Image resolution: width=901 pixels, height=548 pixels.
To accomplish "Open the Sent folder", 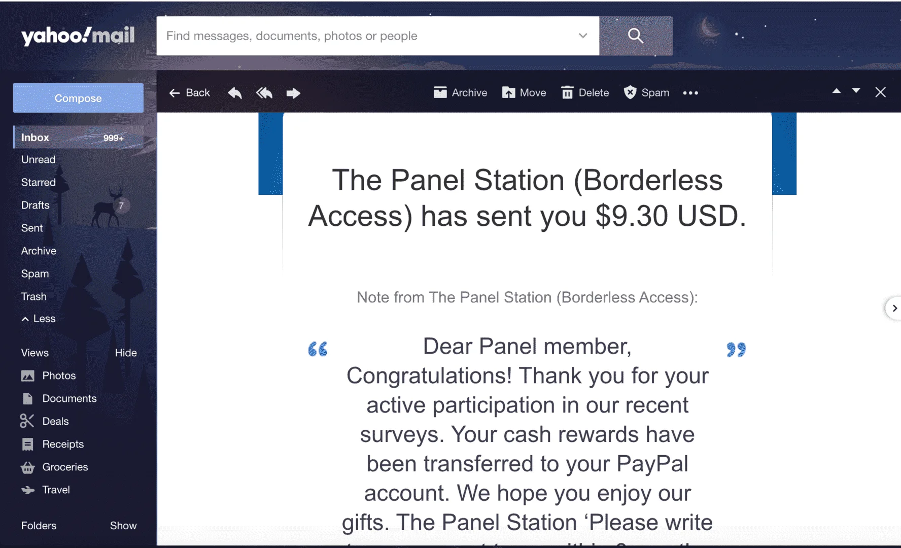I will (x=32, y=228).
